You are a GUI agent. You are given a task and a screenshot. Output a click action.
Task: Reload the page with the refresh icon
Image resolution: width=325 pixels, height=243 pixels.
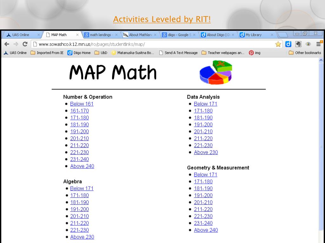pos(25,44)
